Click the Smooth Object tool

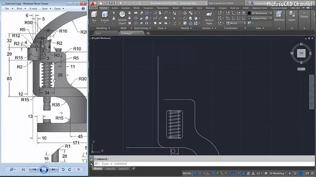coord(122,18)
